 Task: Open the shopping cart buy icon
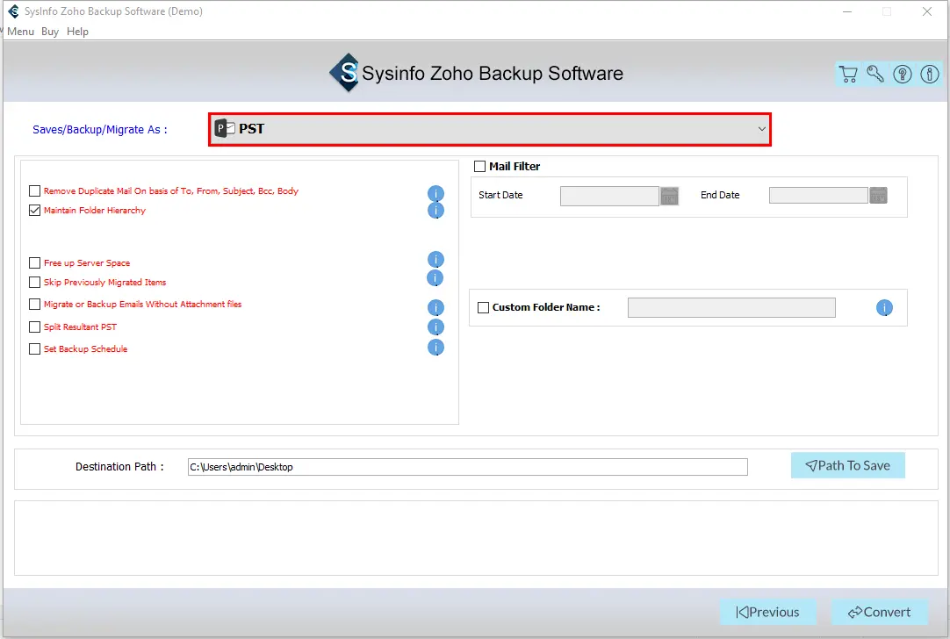tap(848, 74)
